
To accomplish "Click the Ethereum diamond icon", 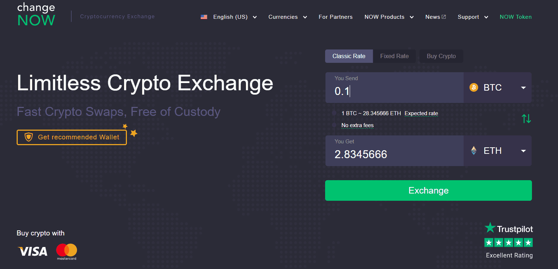I will (473, 151).
